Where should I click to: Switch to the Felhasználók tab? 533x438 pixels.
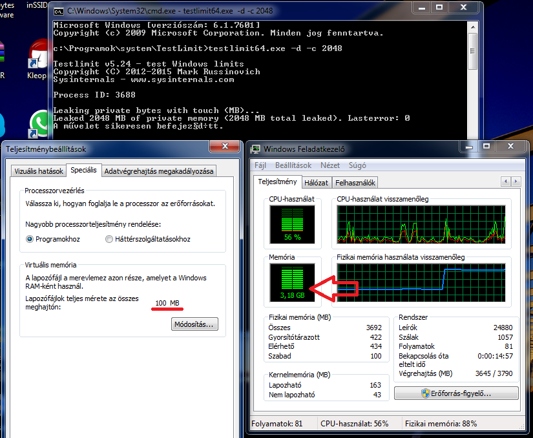[355, 183]
